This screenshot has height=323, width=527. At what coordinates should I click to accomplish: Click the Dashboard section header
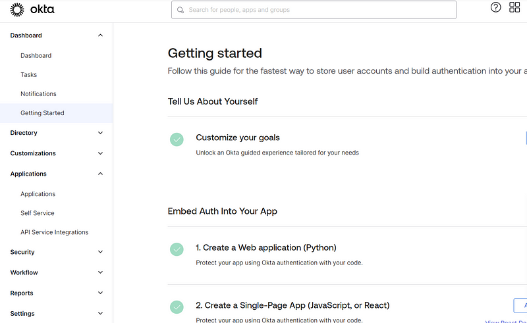(x=26, y=36)
